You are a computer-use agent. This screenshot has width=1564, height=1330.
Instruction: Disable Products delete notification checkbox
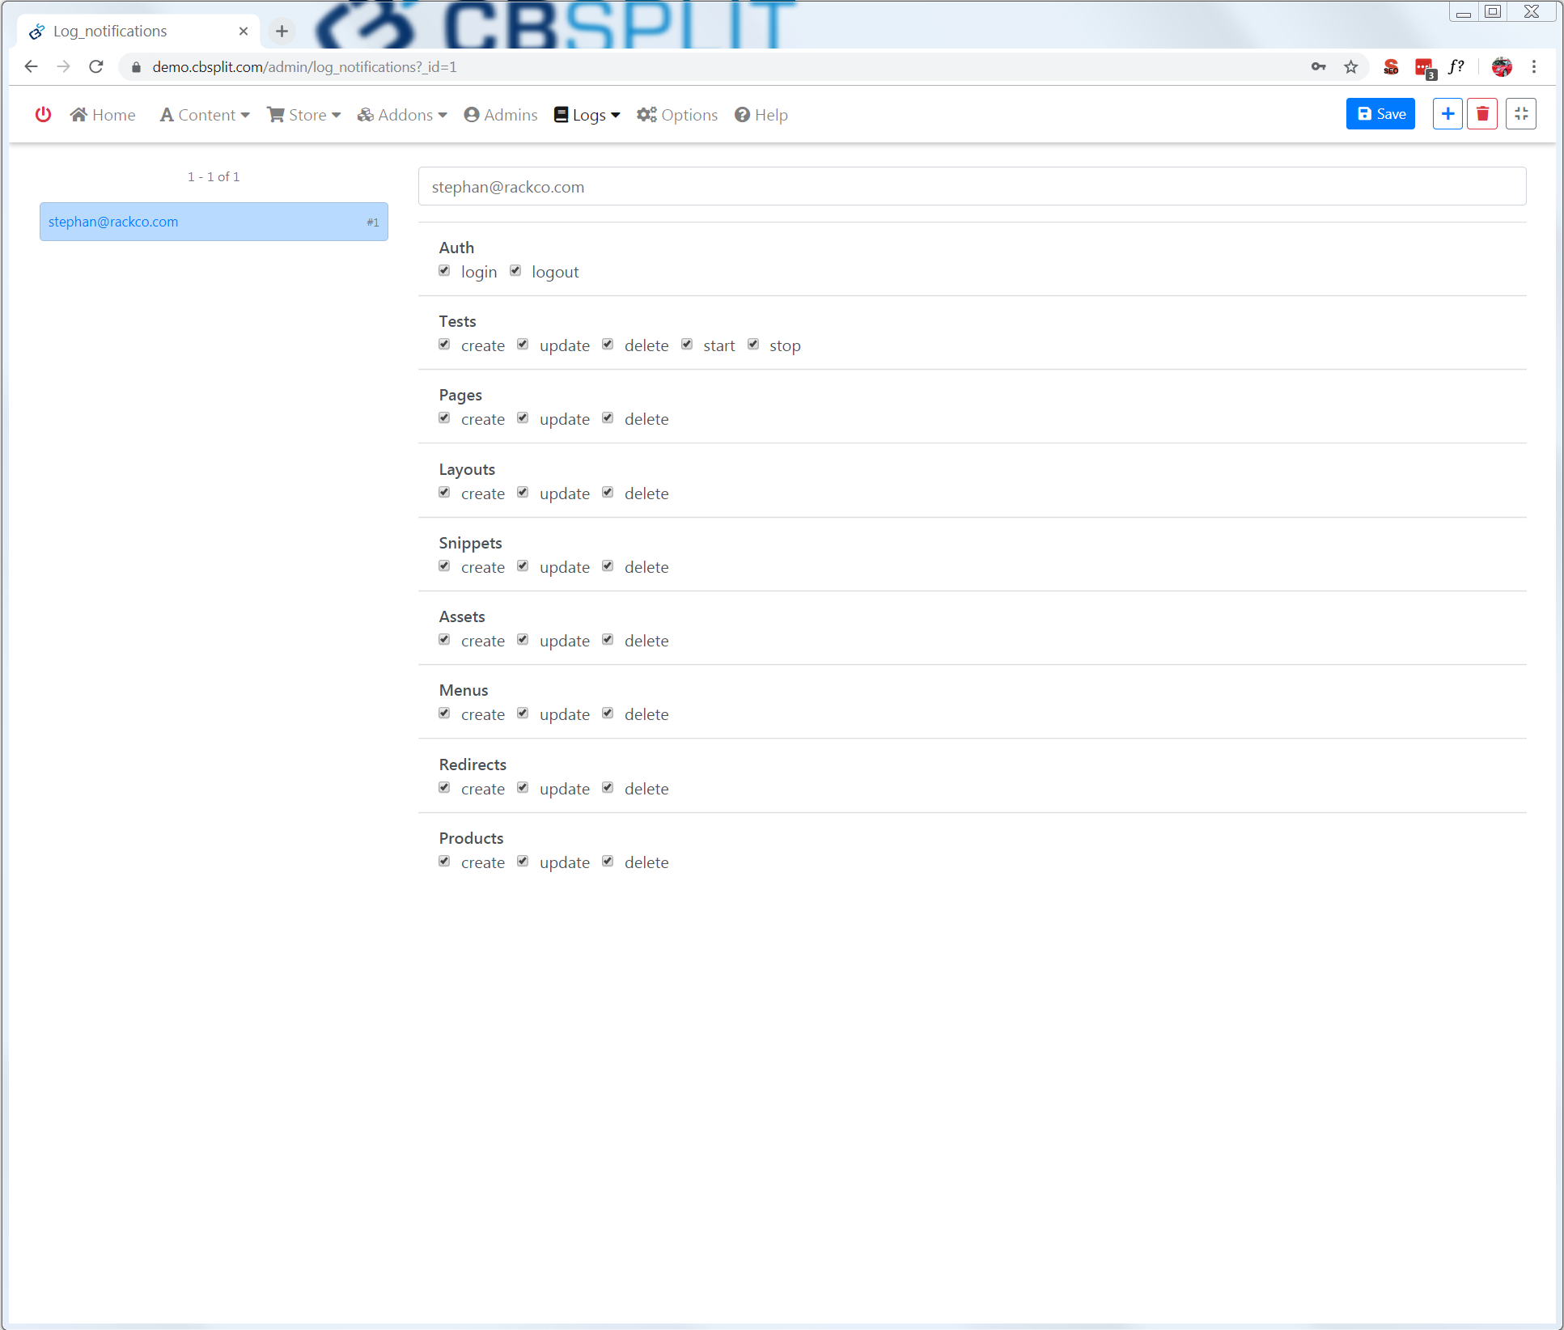pos(608,862)
